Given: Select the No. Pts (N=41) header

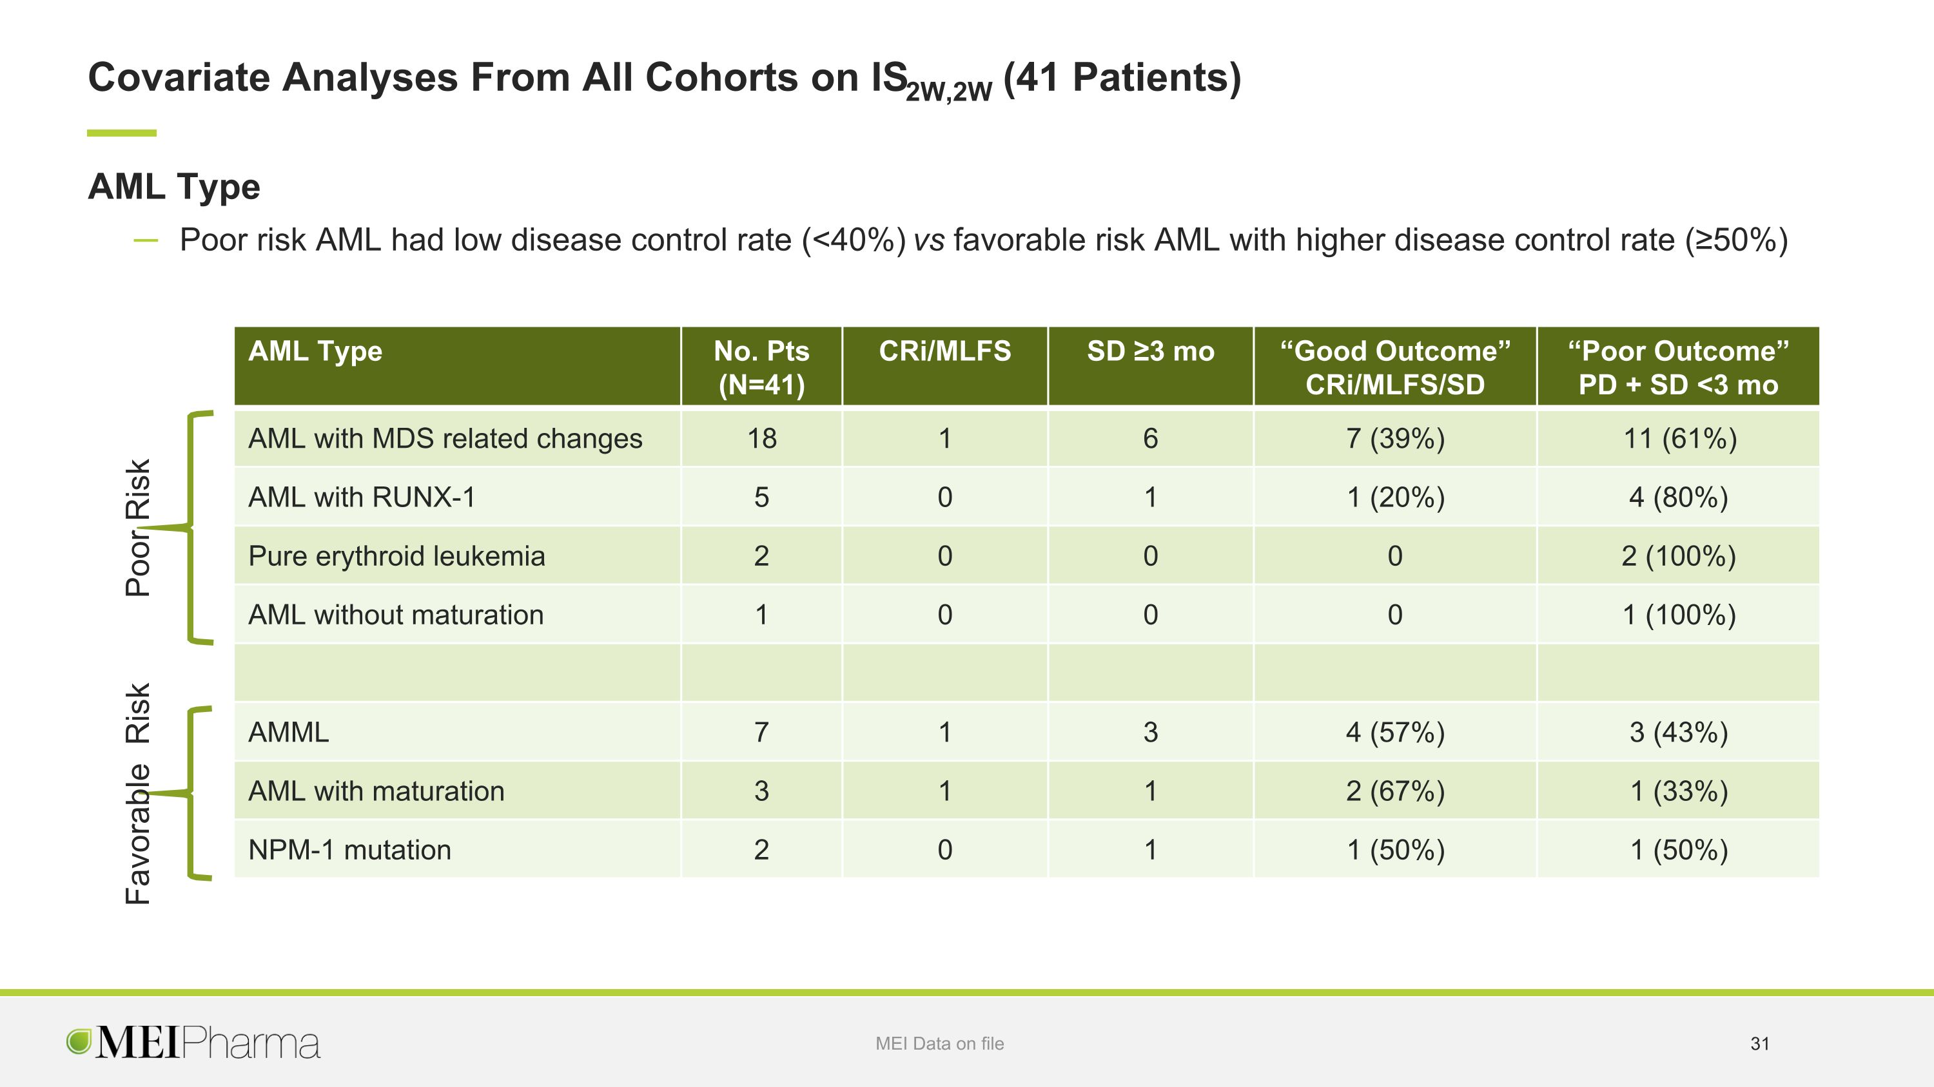Looking at the screenshot, I should pyautogui.click(x=761, y=366).
